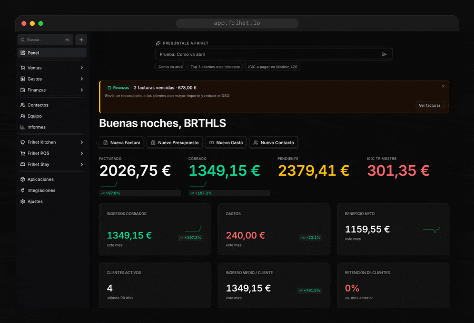Create a Nueva Factura
The height and width of the screenshot is (323, 474).
coord(122,143)
